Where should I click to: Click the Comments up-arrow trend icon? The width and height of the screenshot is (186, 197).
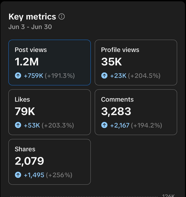104,125
